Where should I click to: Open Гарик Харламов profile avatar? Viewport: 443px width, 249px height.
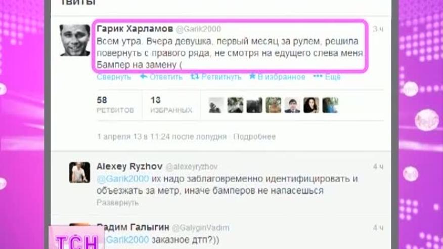coord(75,40)
